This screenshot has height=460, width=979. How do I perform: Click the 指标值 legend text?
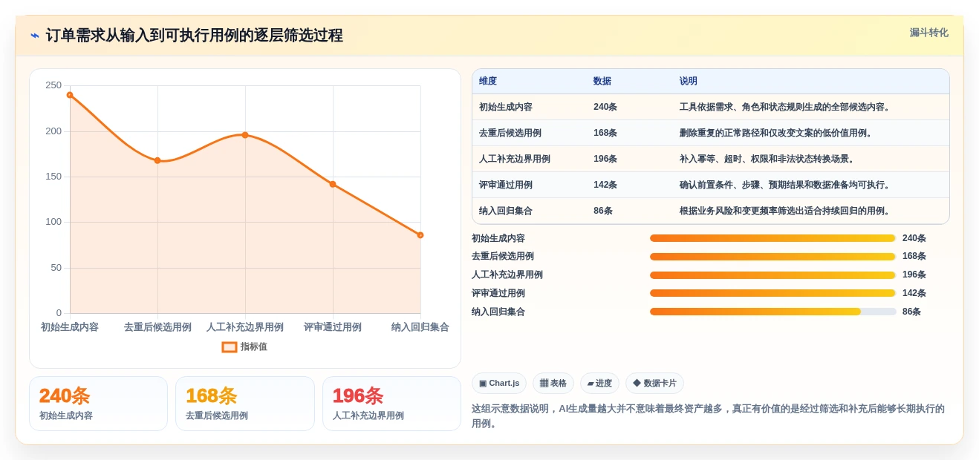(x=254, y=346)
